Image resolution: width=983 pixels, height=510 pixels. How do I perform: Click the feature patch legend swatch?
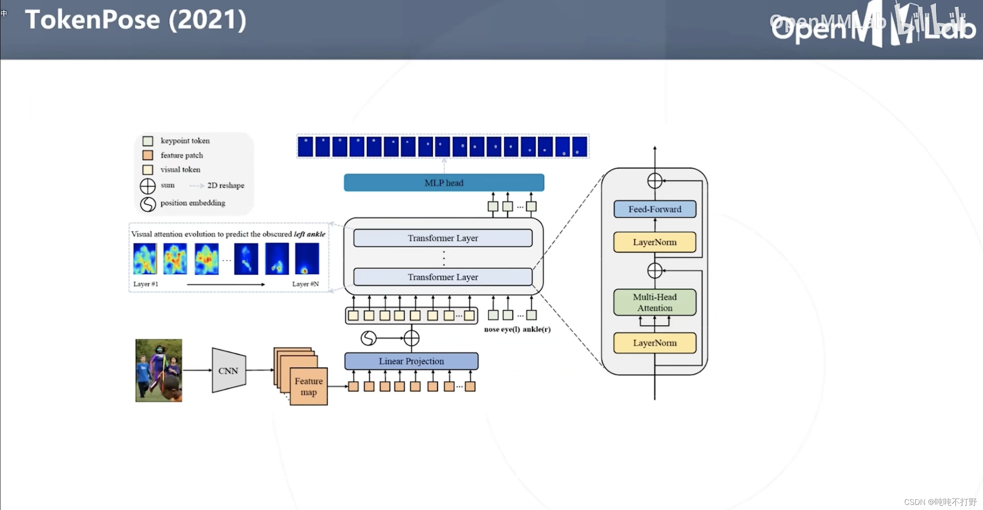tap(147, 155)
